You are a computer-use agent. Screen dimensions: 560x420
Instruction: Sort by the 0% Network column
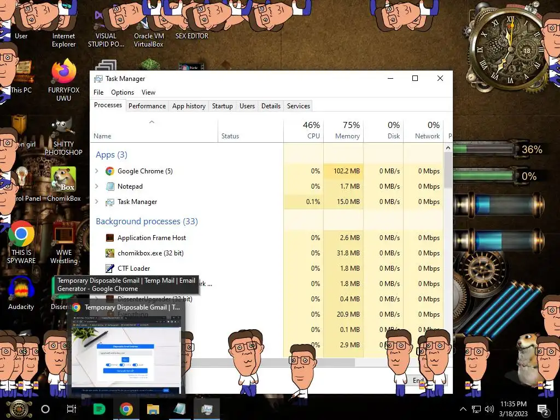click(x=424, y=131)
